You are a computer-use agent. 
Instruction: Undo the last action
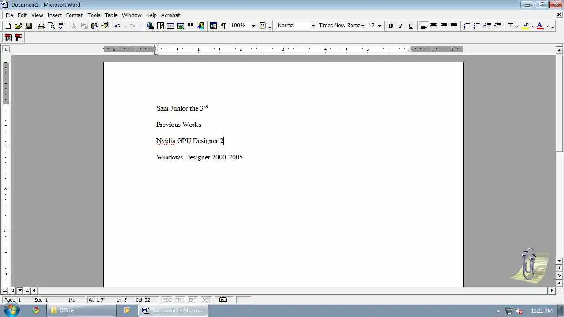(117, 26)
